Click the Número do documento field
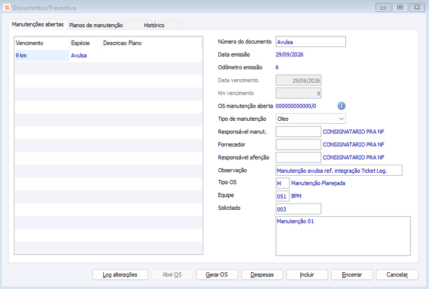The image size is (429, 289). tap(311, 42)
